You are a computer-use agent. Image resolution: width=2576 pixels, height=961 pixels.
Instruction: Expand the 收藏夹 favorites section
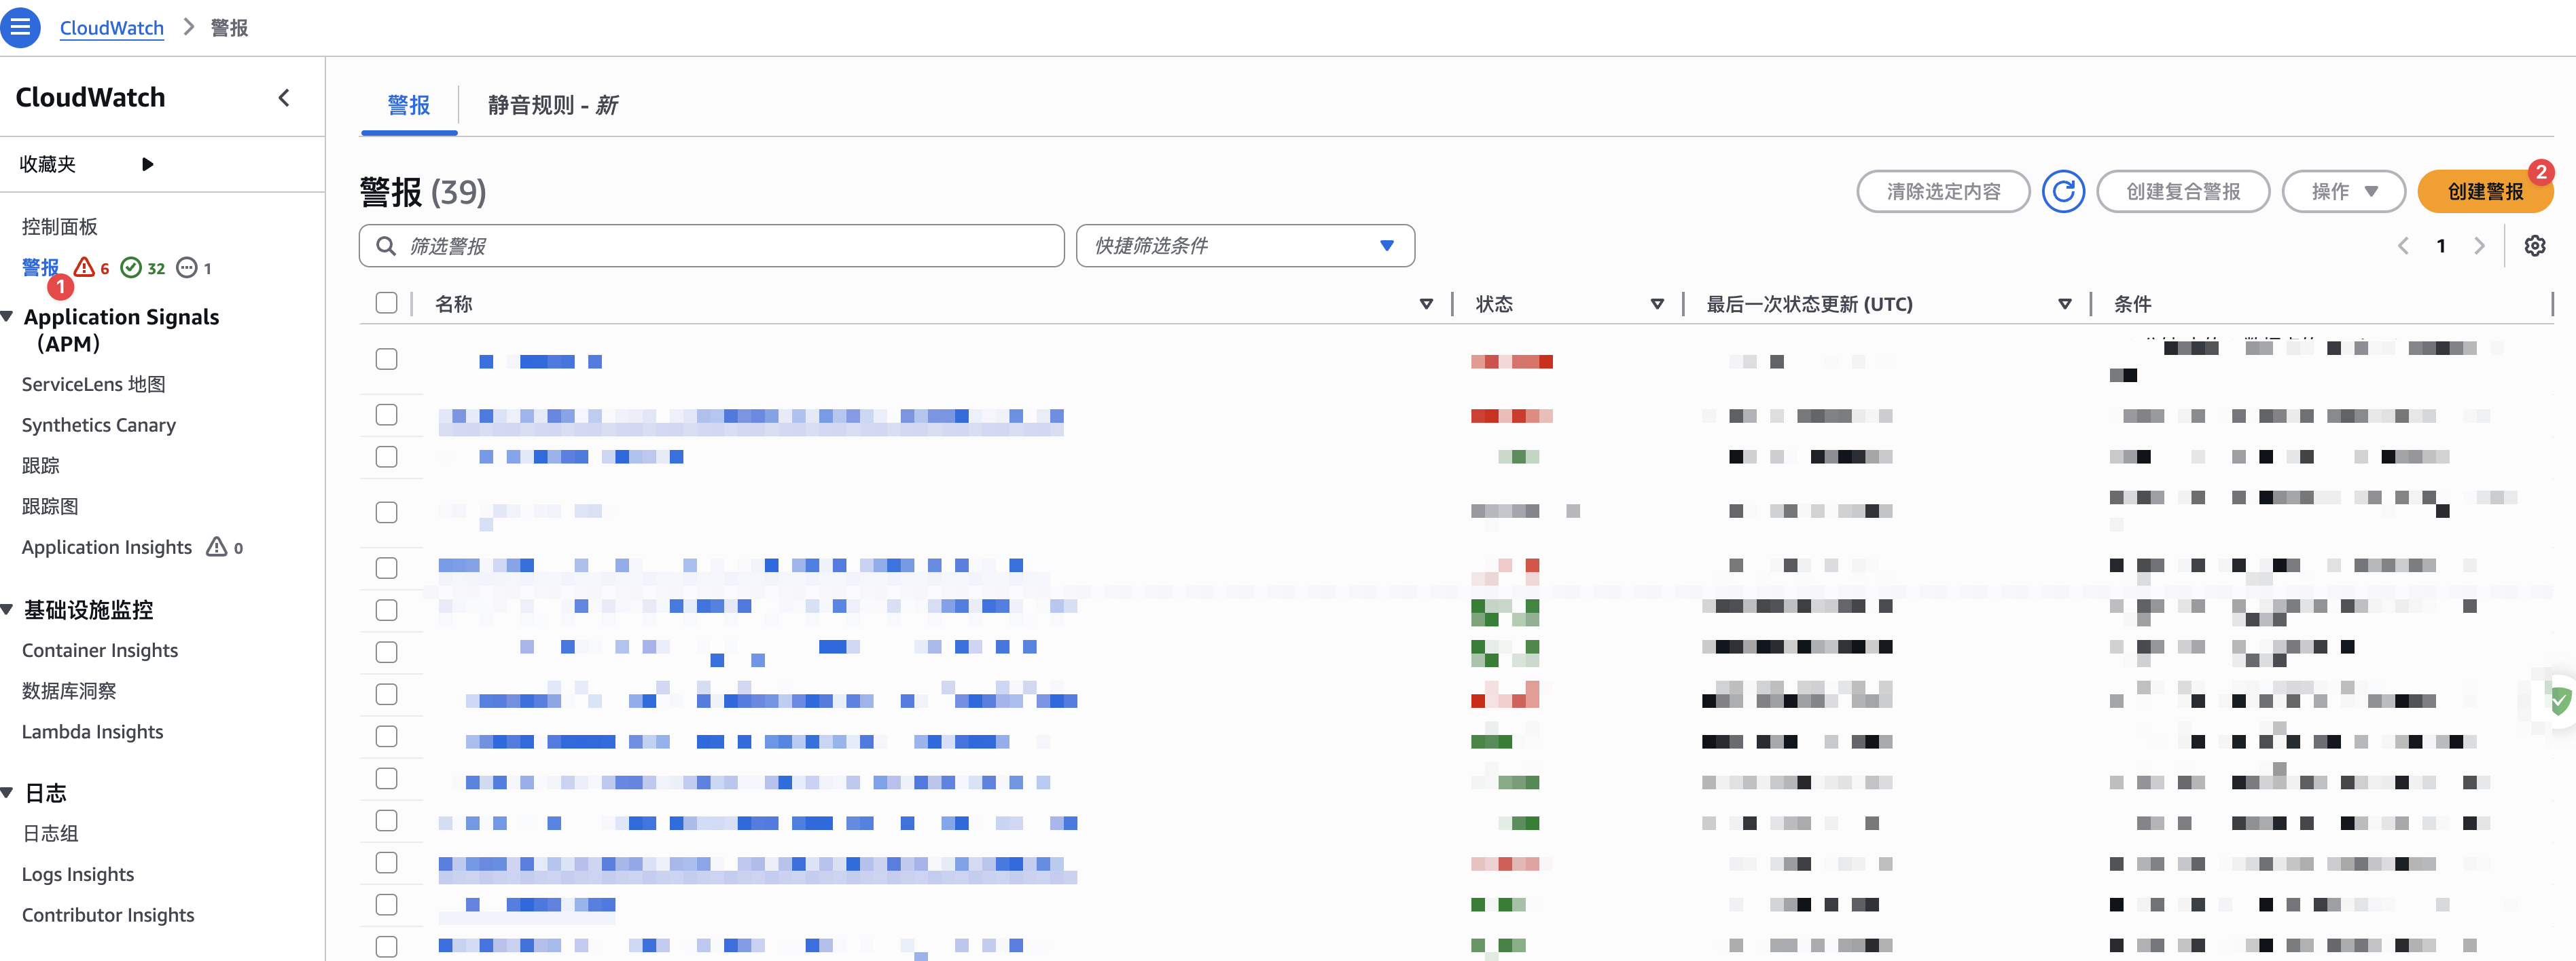coord(147,164)
